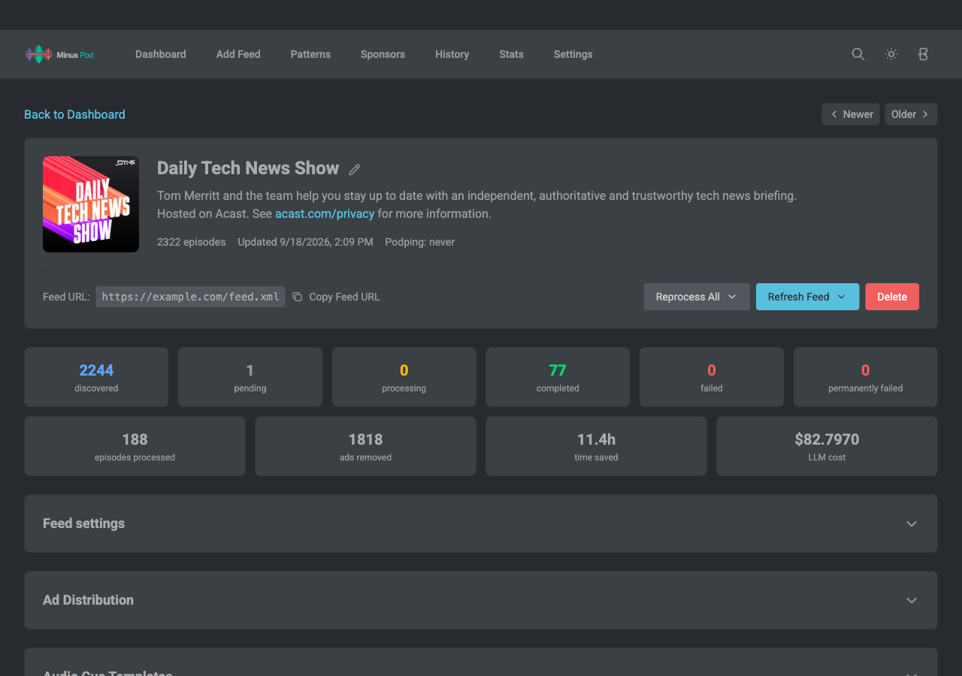The height and width of the screenshot is (676, 962).
Task: Go to Older feed
Action: [x=911, y=114]
